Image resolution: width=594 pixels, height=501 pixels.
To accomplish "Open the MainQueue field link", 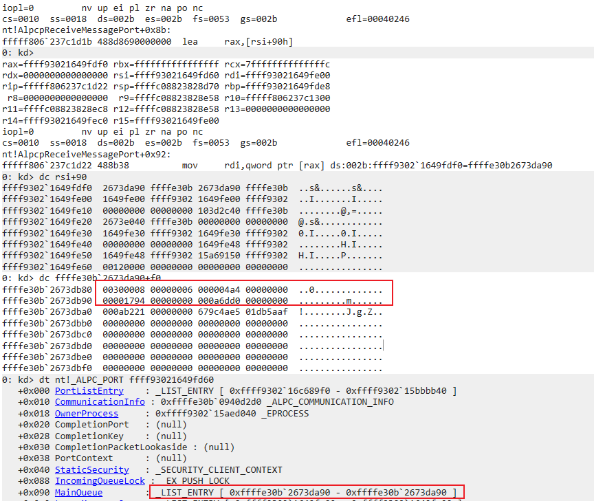I will [78, 492].
